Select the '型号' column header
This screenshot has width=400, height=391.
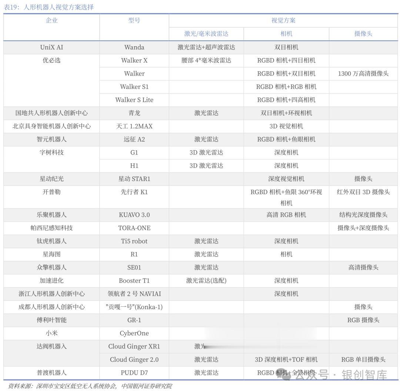tap(134, 20)
